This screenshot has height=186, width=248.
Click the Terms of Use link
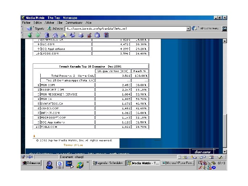pyautogui.click(x=73, y=145)
